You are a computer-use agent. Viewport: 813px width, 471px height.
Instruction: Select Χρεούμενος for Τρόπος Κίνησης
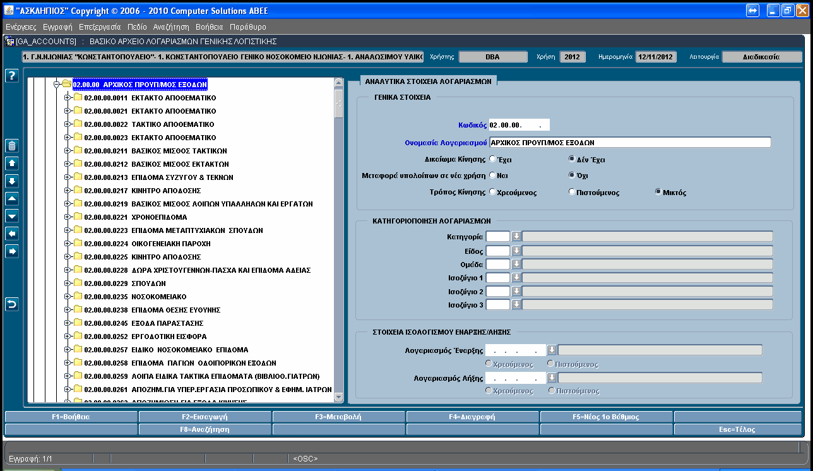click(492, 192)
